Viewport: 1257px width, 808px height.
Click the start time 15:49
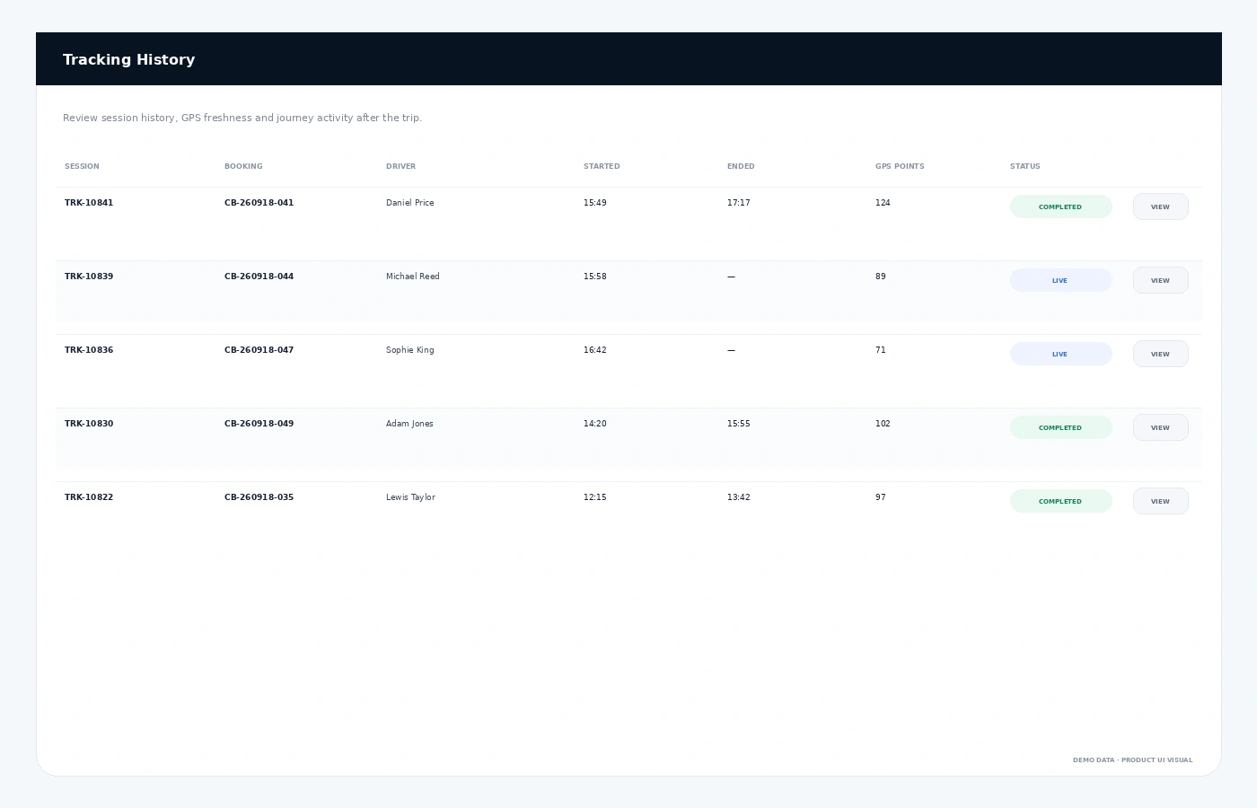(x=595, y=203)
